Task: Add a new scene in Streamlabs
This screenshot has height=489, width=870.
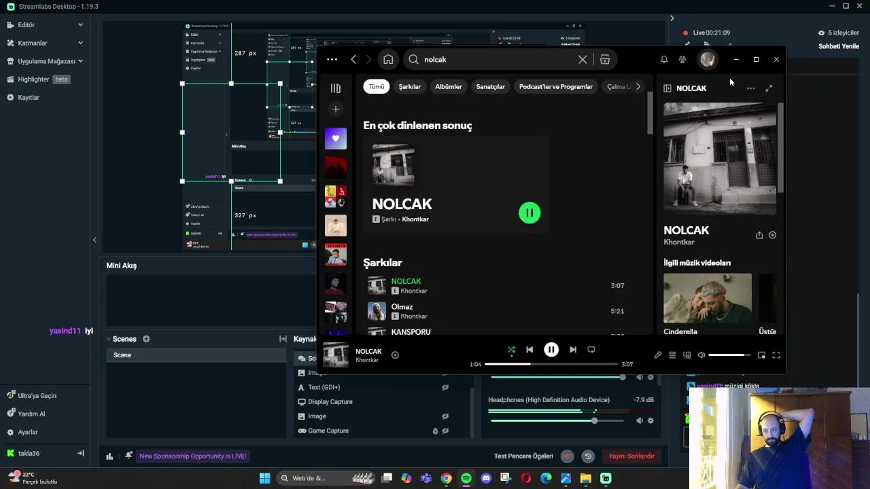Action: [x=146, y=339]
